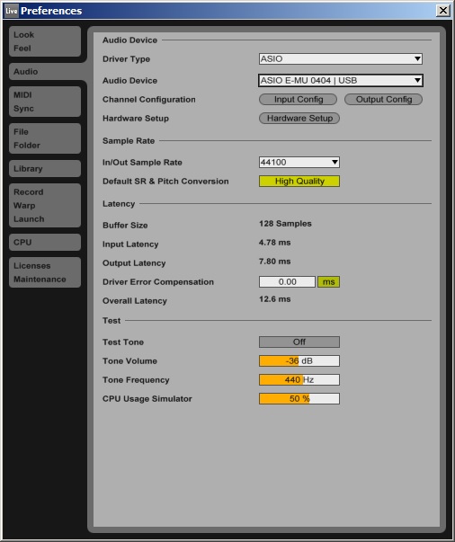Click the Buffer Size label

click(x=125, y=226)
